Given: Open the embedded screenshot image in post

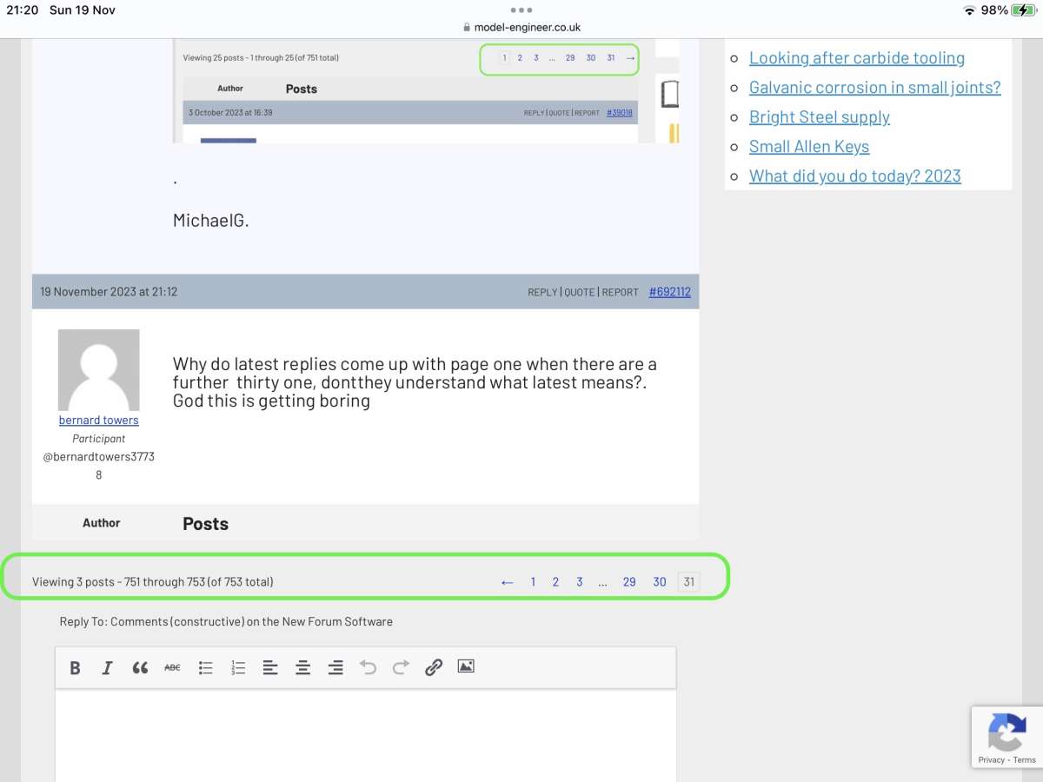Looking at the screenshot, I should pyautogui.click(x=426, y=91).
